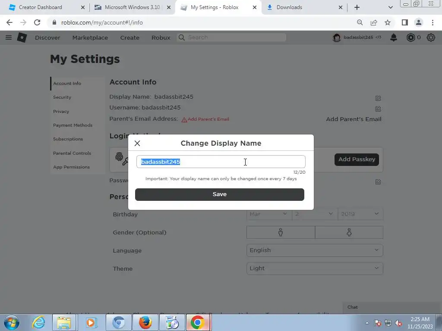The width and height of the screenshot is (442, 331).
Task: Open the zoom magnifier icon
Action: pos(360,22)
